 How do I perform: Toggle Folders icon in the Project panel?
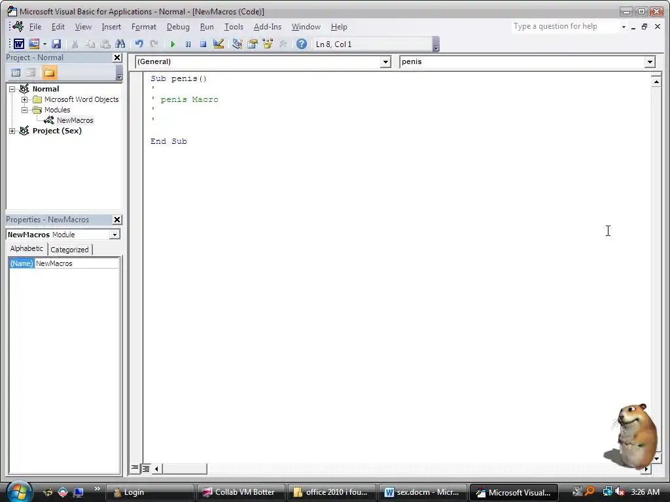(x=49, y=73)
